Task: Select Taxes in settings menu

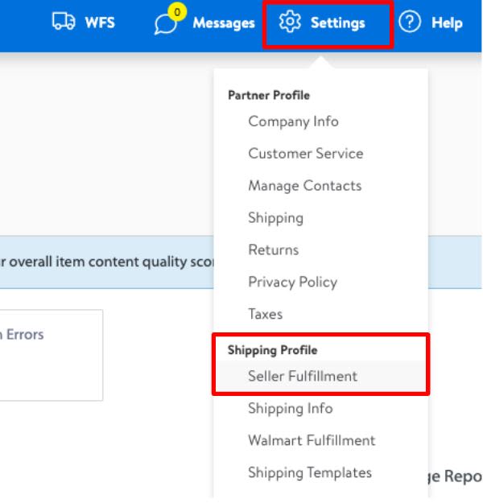Action: click(x=266, y=314)
